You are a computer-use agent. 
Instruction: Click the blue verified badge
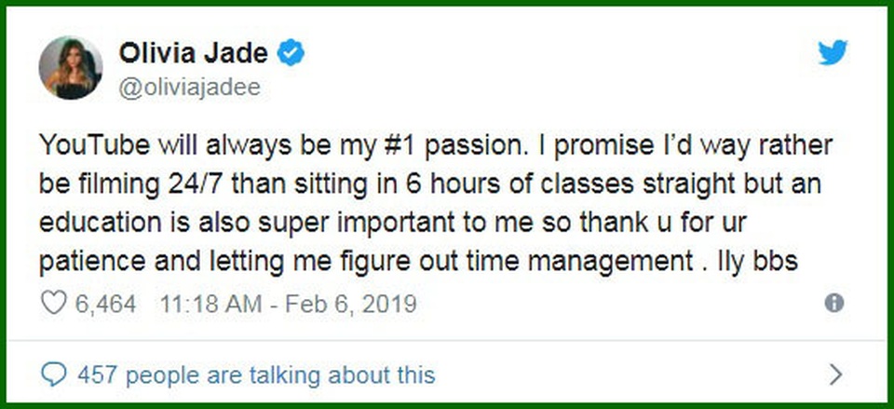(x=292, y=54)
